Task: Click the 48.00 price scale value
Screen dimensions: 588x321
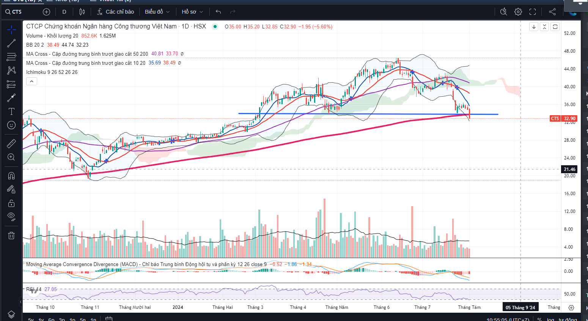Action: click(569, 51)
